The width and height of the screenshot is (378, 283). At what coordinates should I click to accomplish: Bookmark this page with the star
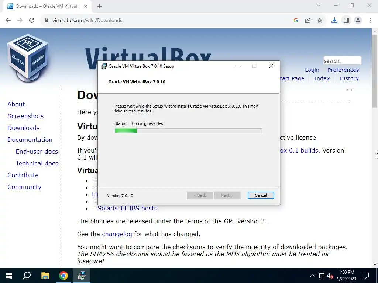point(320,21)
